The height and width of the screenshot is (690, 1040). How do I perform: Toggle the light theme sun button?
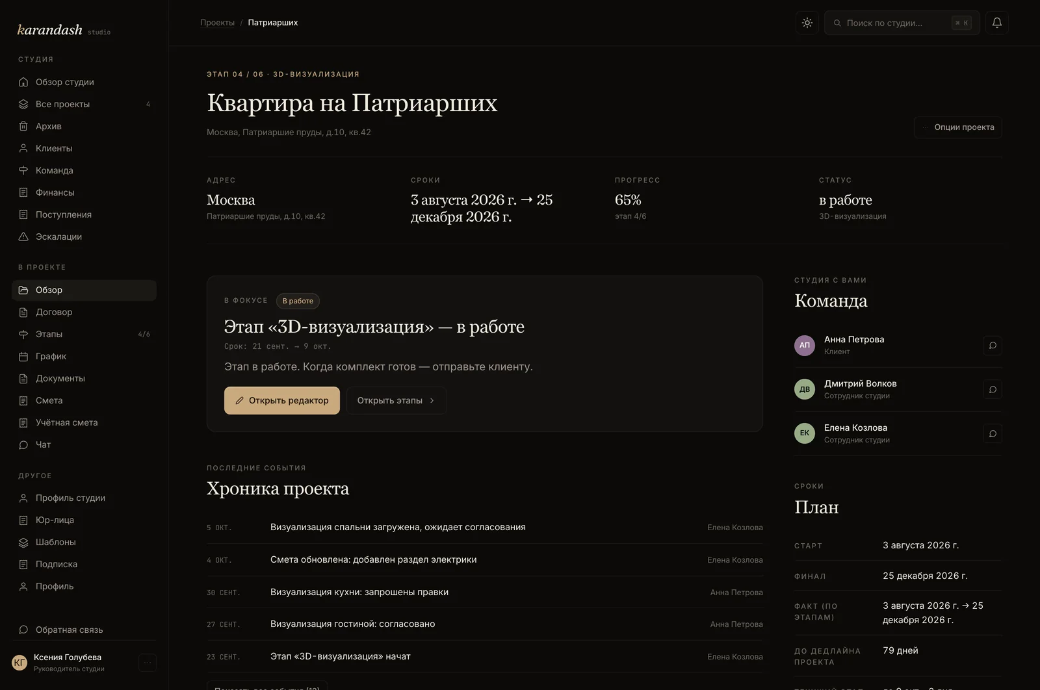click(807, 23)
